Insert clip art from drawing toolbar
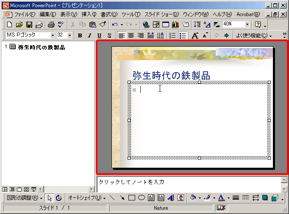Screen dimensions: 289x214 click(x=181, y=198)
